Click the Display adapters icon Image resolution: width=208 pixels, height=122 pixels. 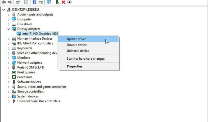point(14,29)
